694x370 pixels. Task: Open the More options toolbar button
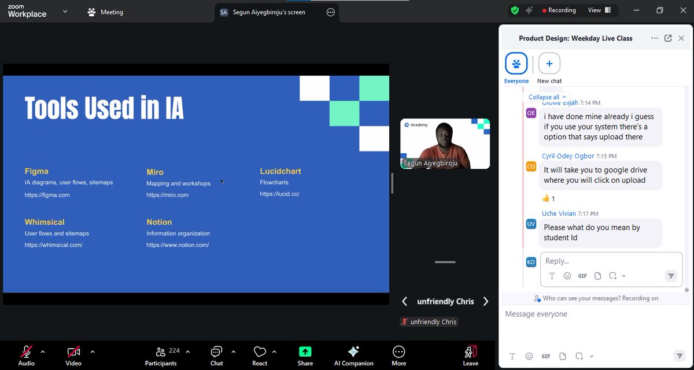[398, 355]
